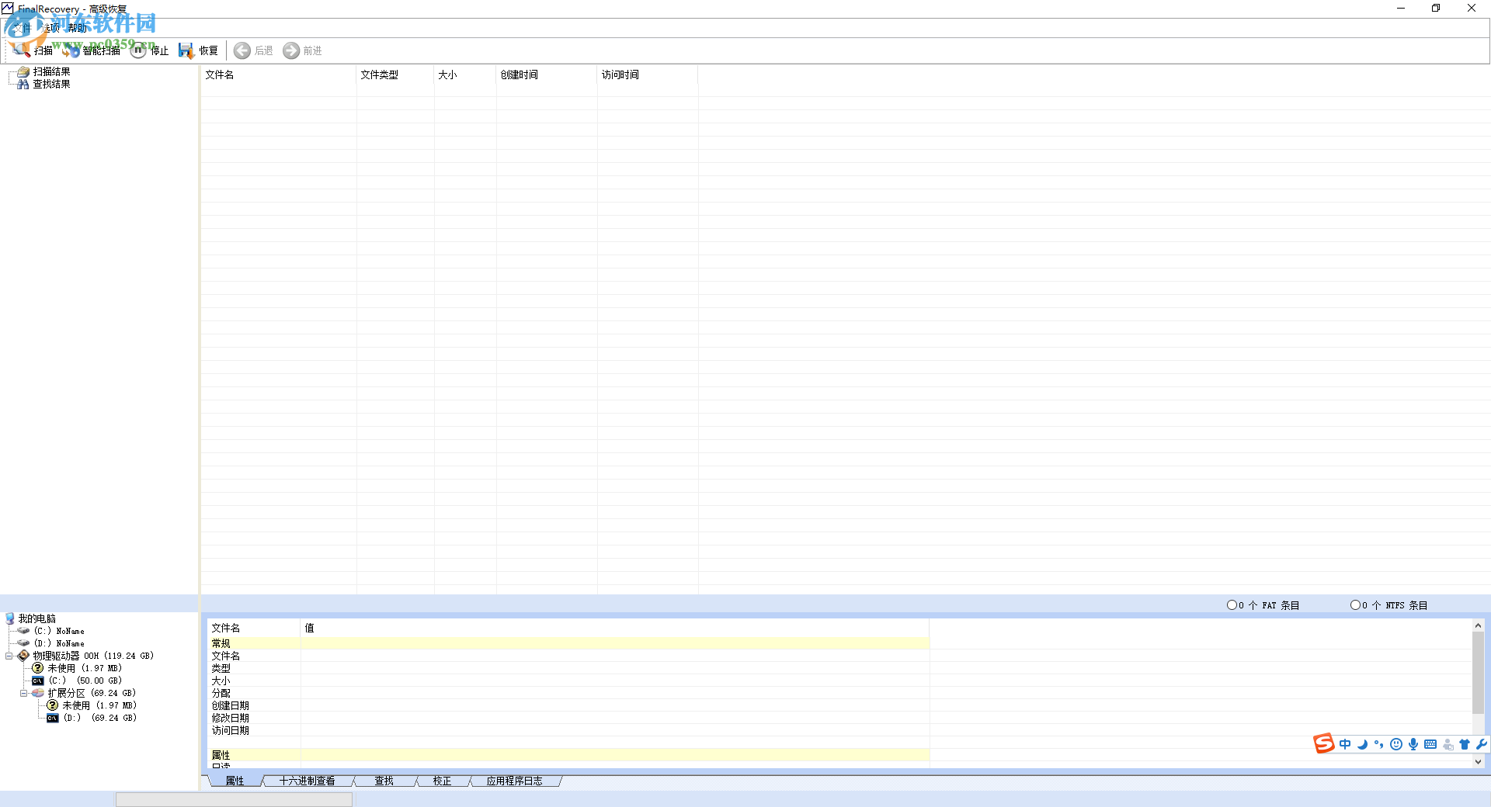Select the FAT 条目 radio button
Screen dimensions: 1491x807
coord(1232,605)
